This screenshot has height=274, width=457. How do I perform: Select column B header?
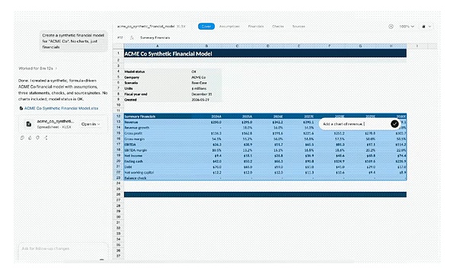(x=206, y=46)
